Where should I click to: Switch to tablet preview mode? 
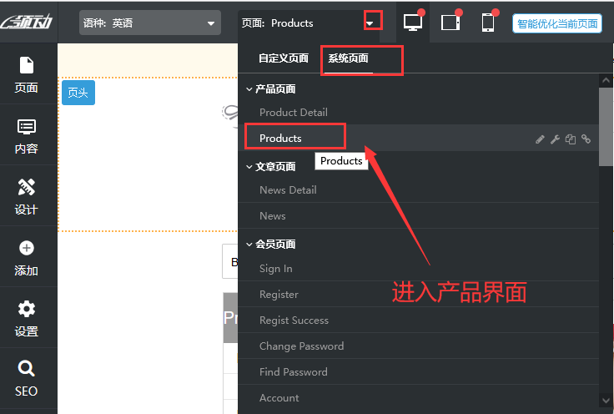pos(450,23)
